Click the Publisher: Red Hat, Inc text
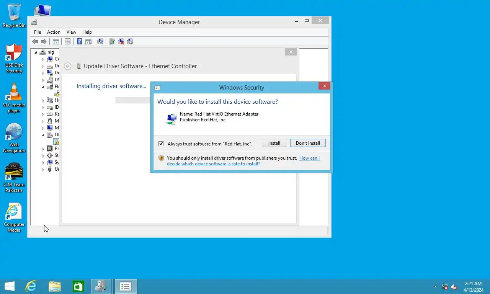The image size is (490, 294). (x=203, y=120)
